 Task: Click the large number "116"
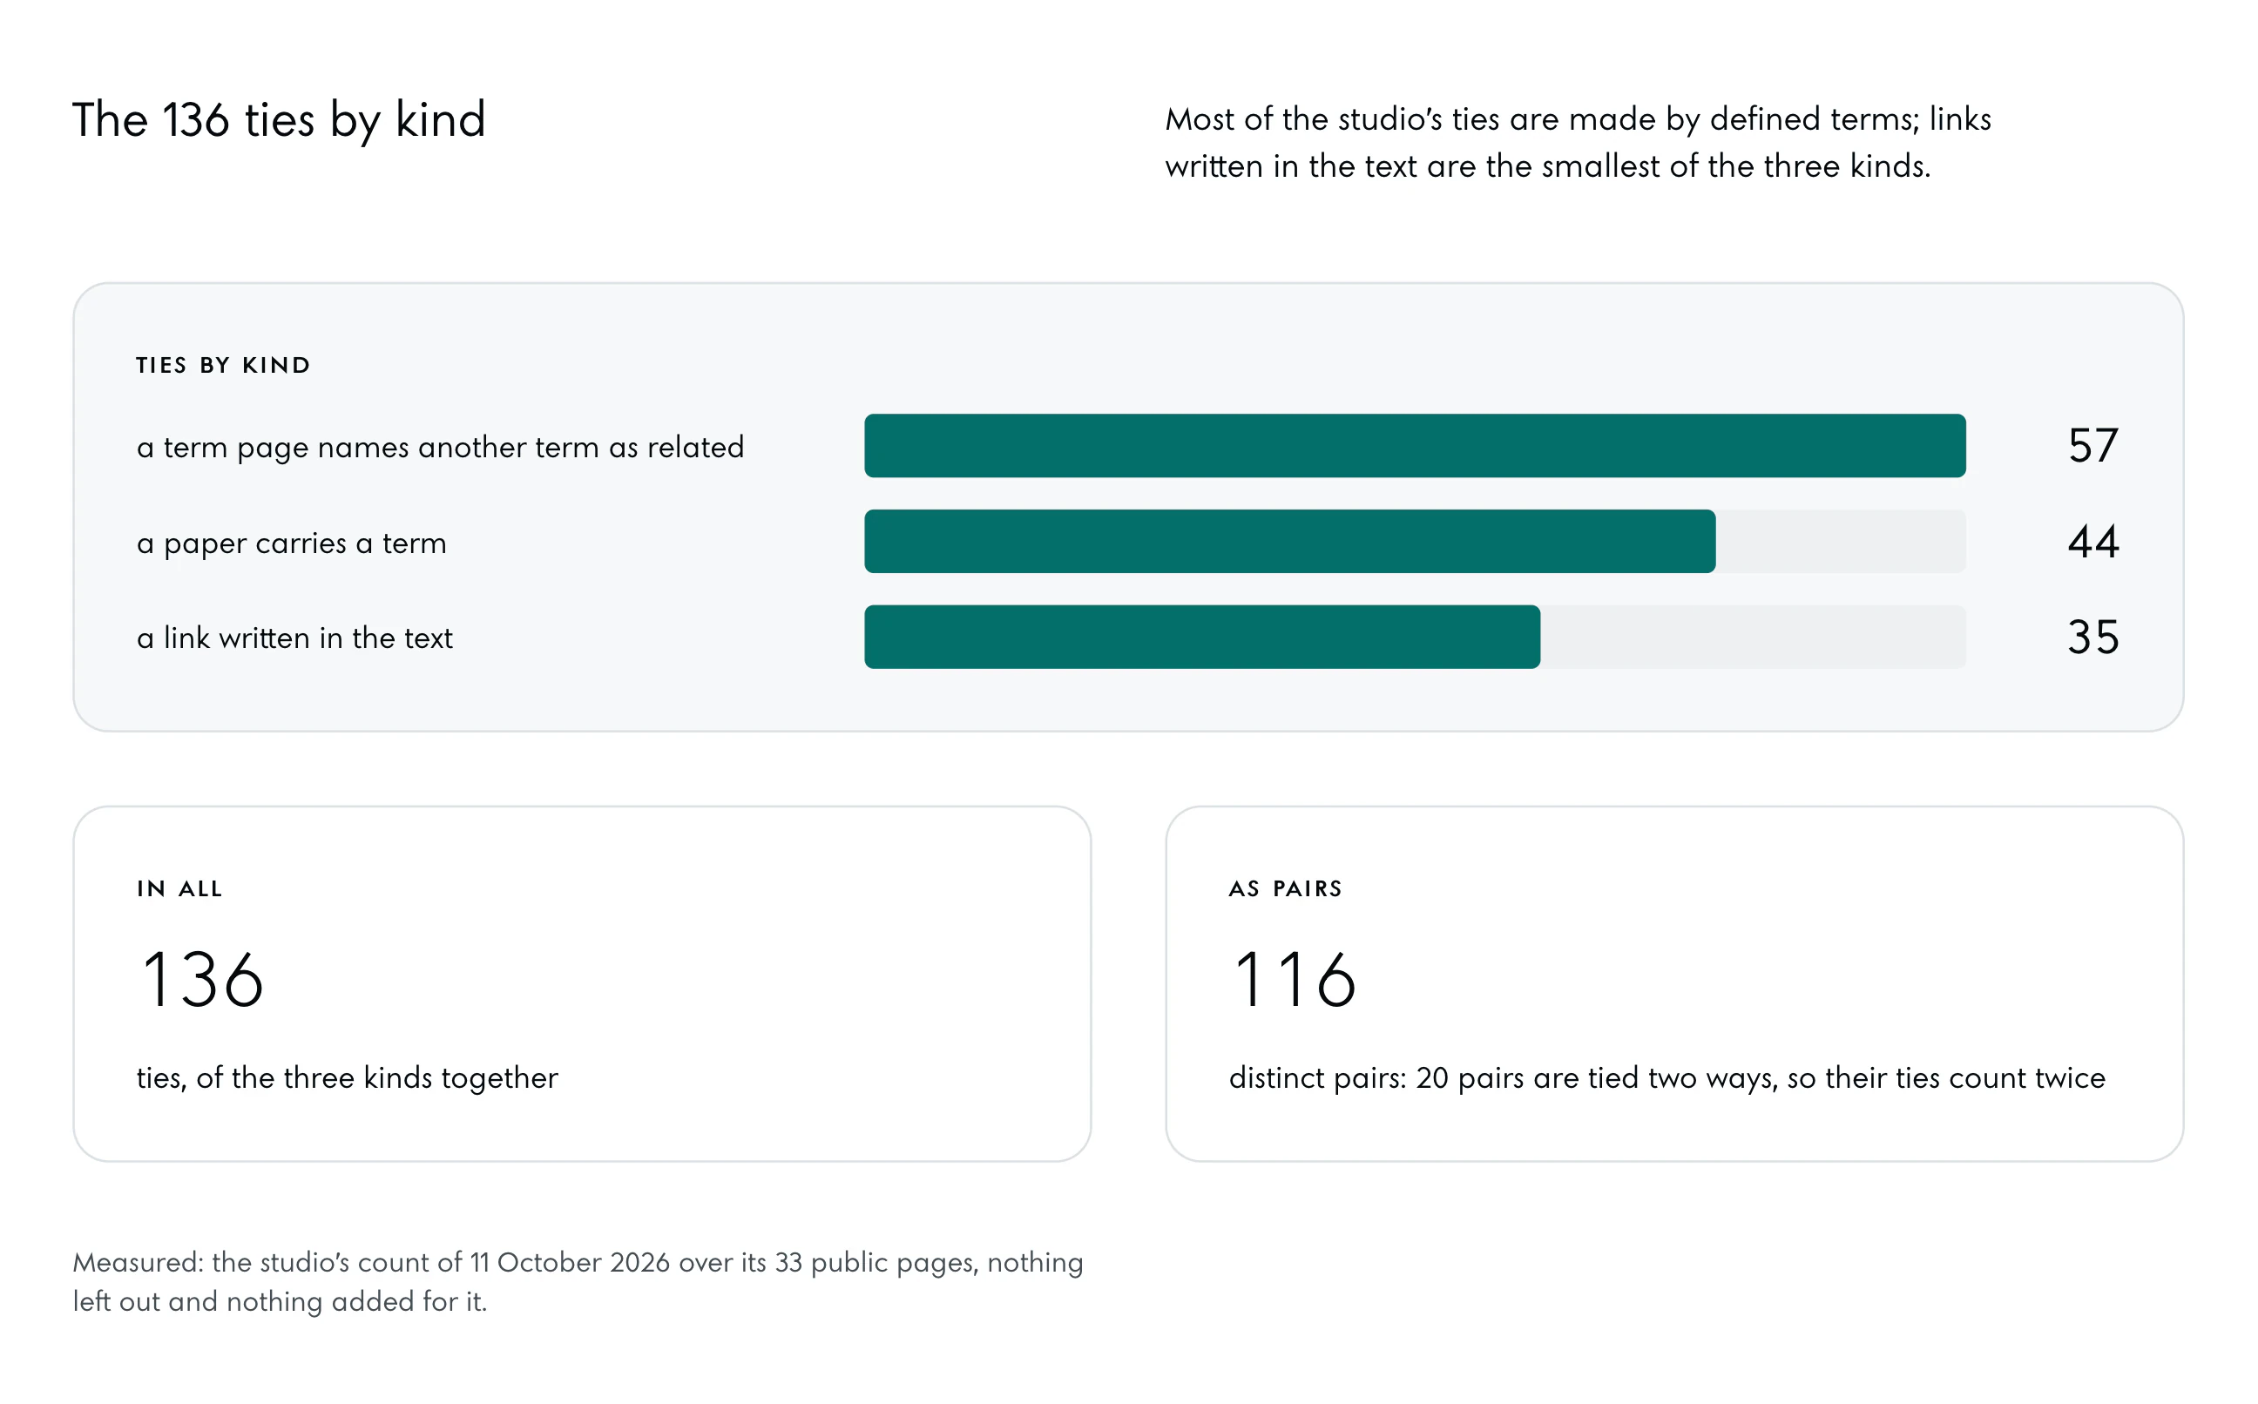pyautogui.click(x=1295, y=980)
